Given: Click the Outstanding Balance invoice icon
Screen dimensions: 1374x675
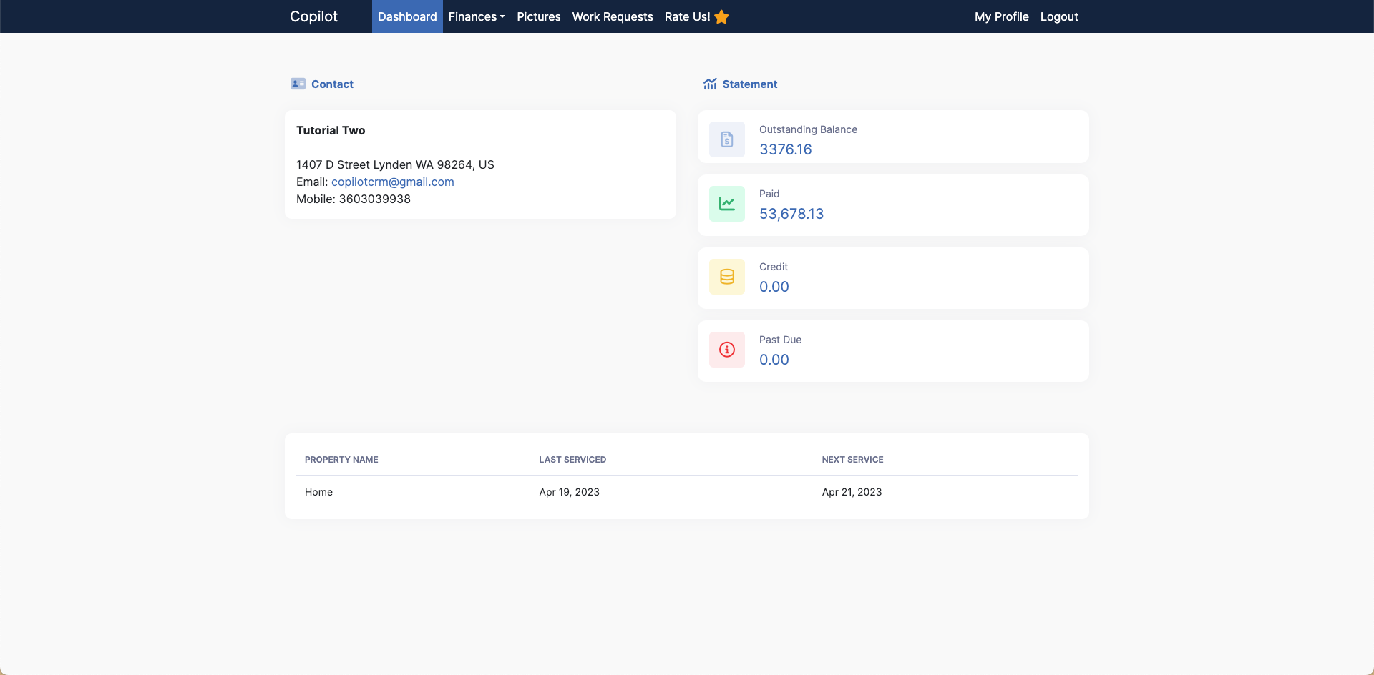Looking at the screenshot, I should point(727,139).
